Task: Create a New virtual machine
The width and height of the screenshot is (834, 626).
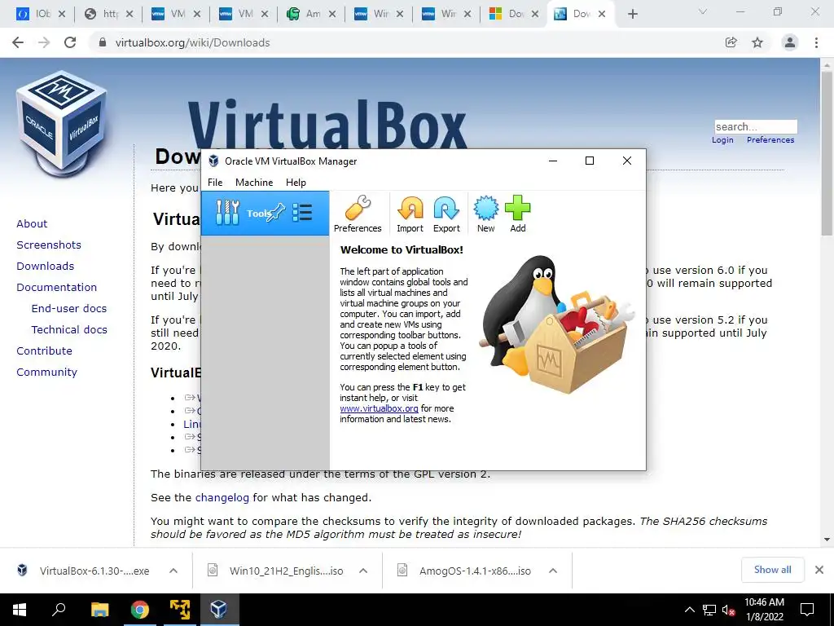Action: tap(485, 214)
